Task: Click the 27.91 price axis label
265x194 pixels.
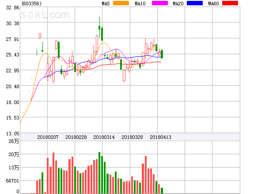Action: 12,39
